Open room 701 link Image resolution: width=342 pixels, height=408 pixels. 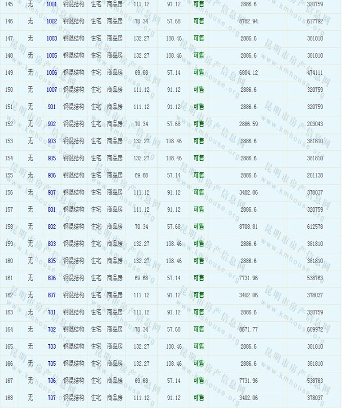tap(52, 312)
